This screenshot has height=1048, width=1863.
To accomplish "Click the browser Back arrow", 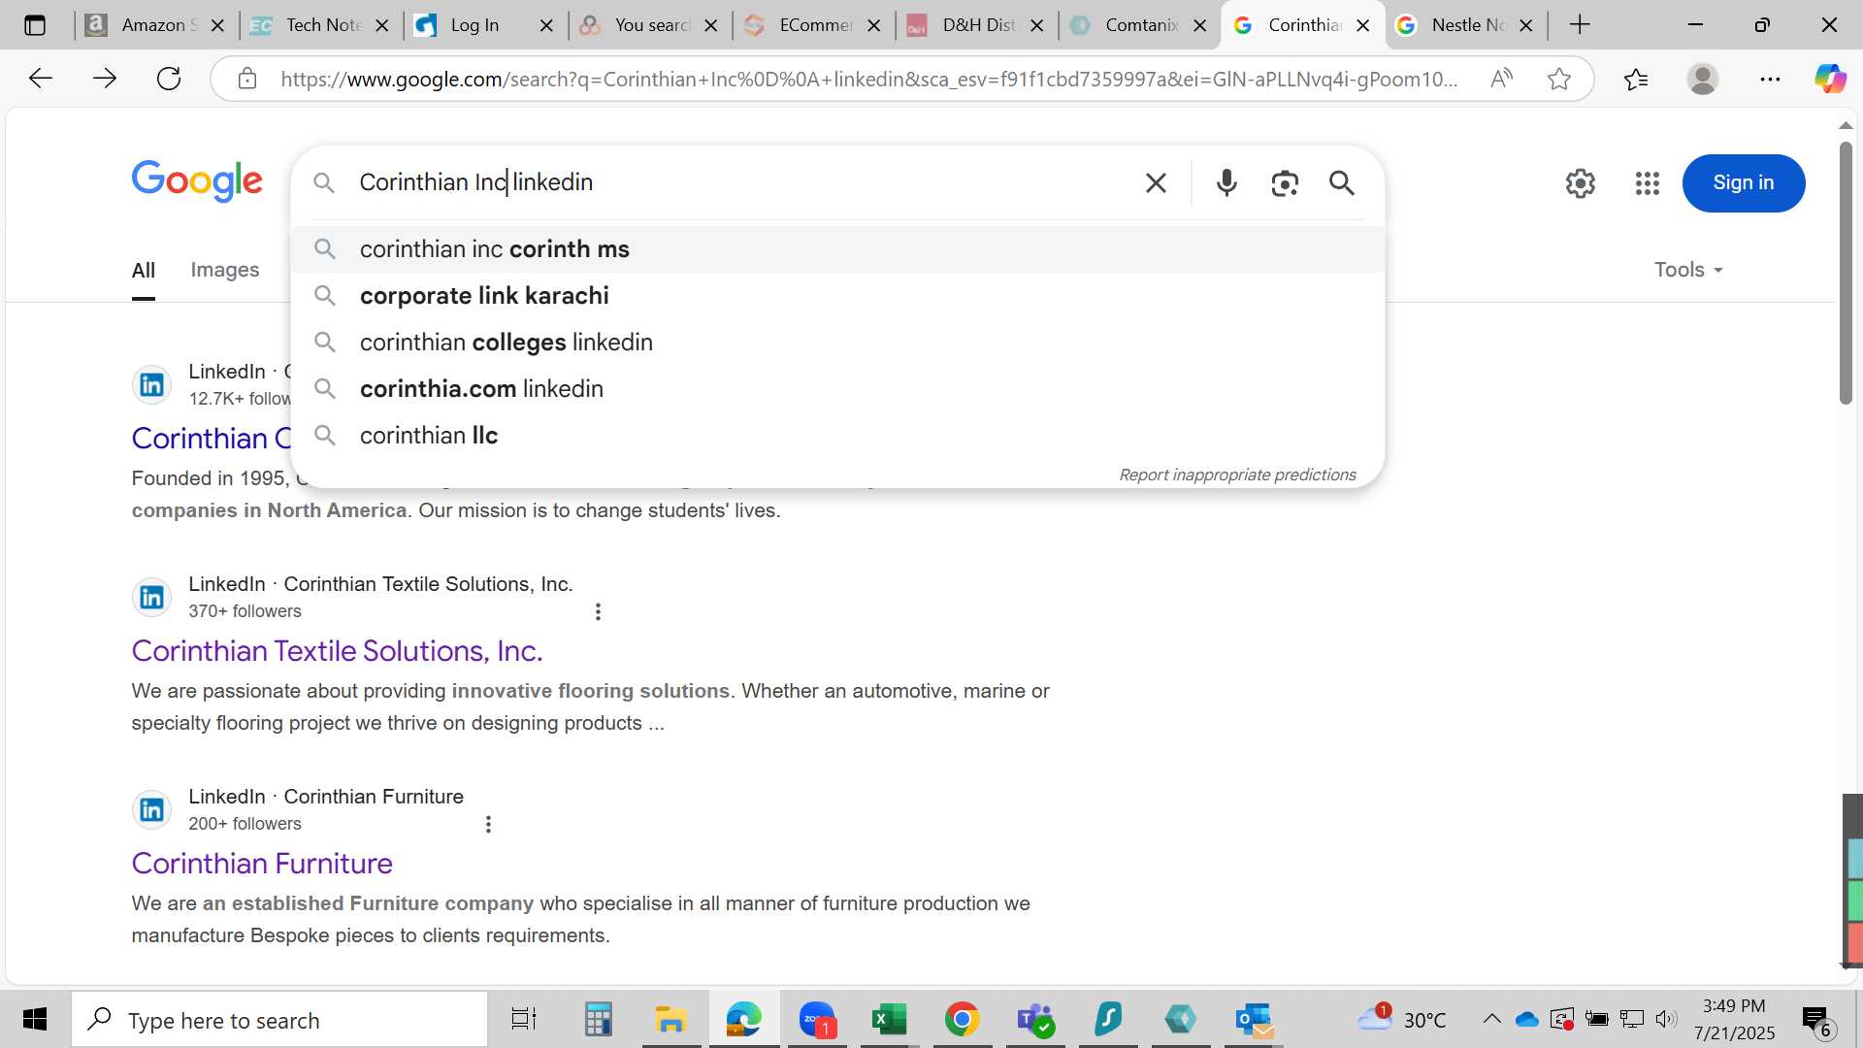I will (40, 79).
